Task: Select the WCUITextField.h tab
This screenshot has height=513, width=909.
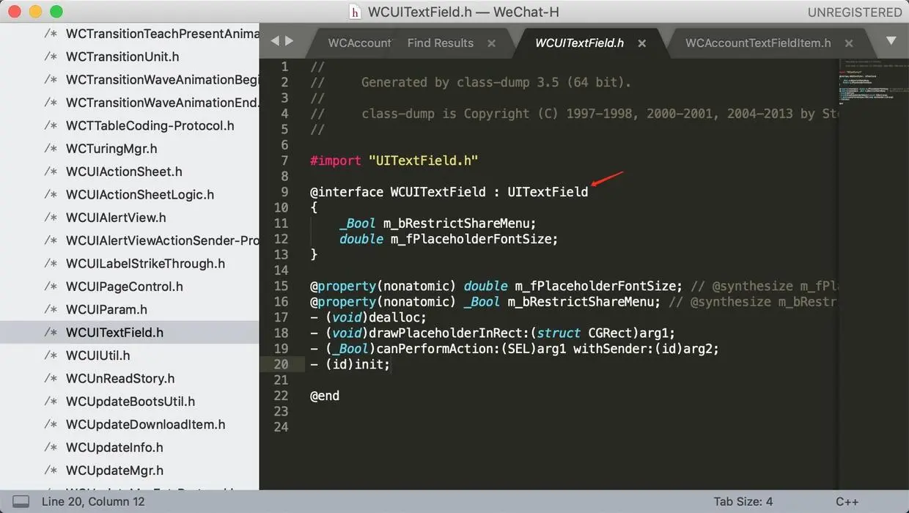Action: [579, 43]
